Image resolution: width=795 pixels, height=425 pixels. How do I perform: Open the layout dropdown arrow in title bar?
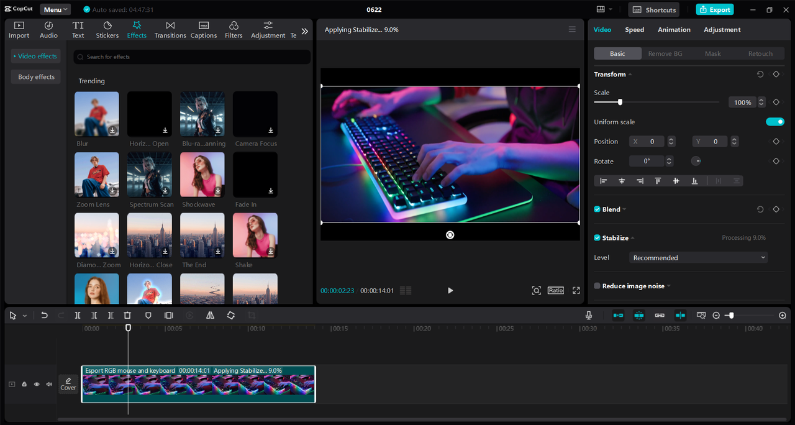pyautogui.click(x=611, y=9)
